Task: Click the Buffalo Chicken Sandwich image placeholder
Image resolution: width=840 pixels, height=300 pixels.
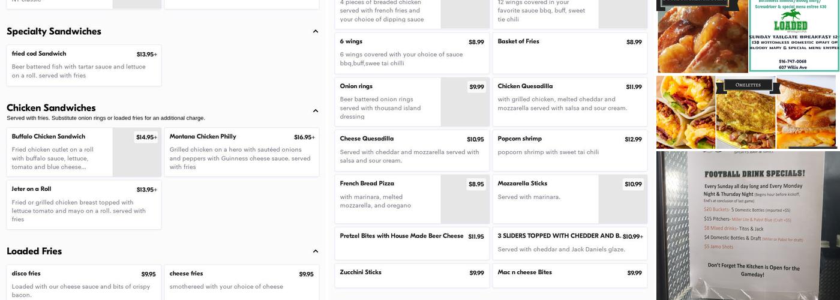Action: (137, 152)
